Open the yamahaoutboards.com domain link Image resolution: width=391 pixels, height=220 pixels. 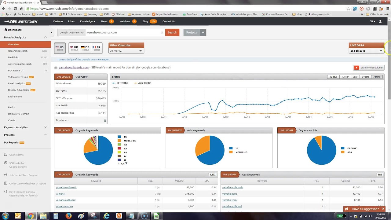74,68
